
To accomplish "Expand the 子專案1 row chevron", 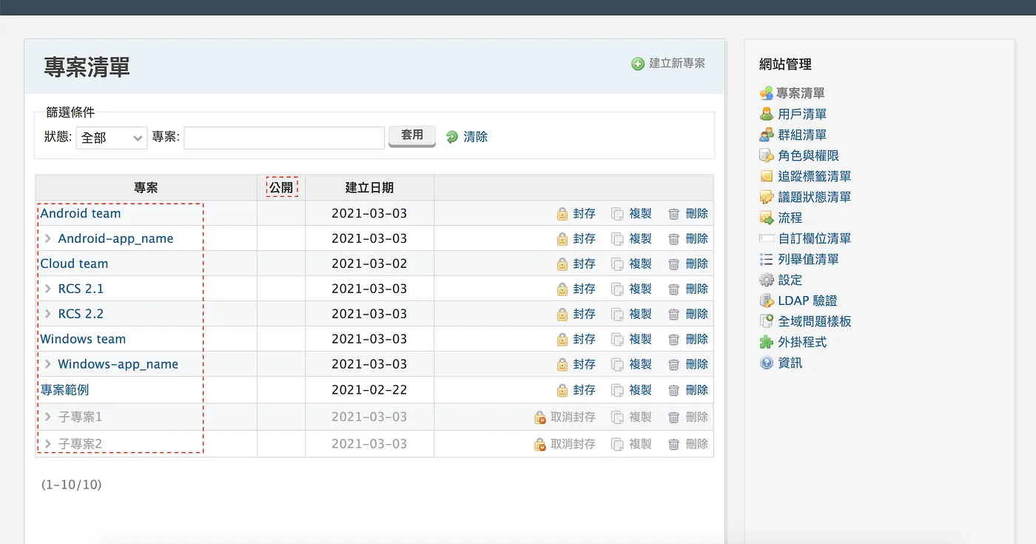I will pos(48,417).
